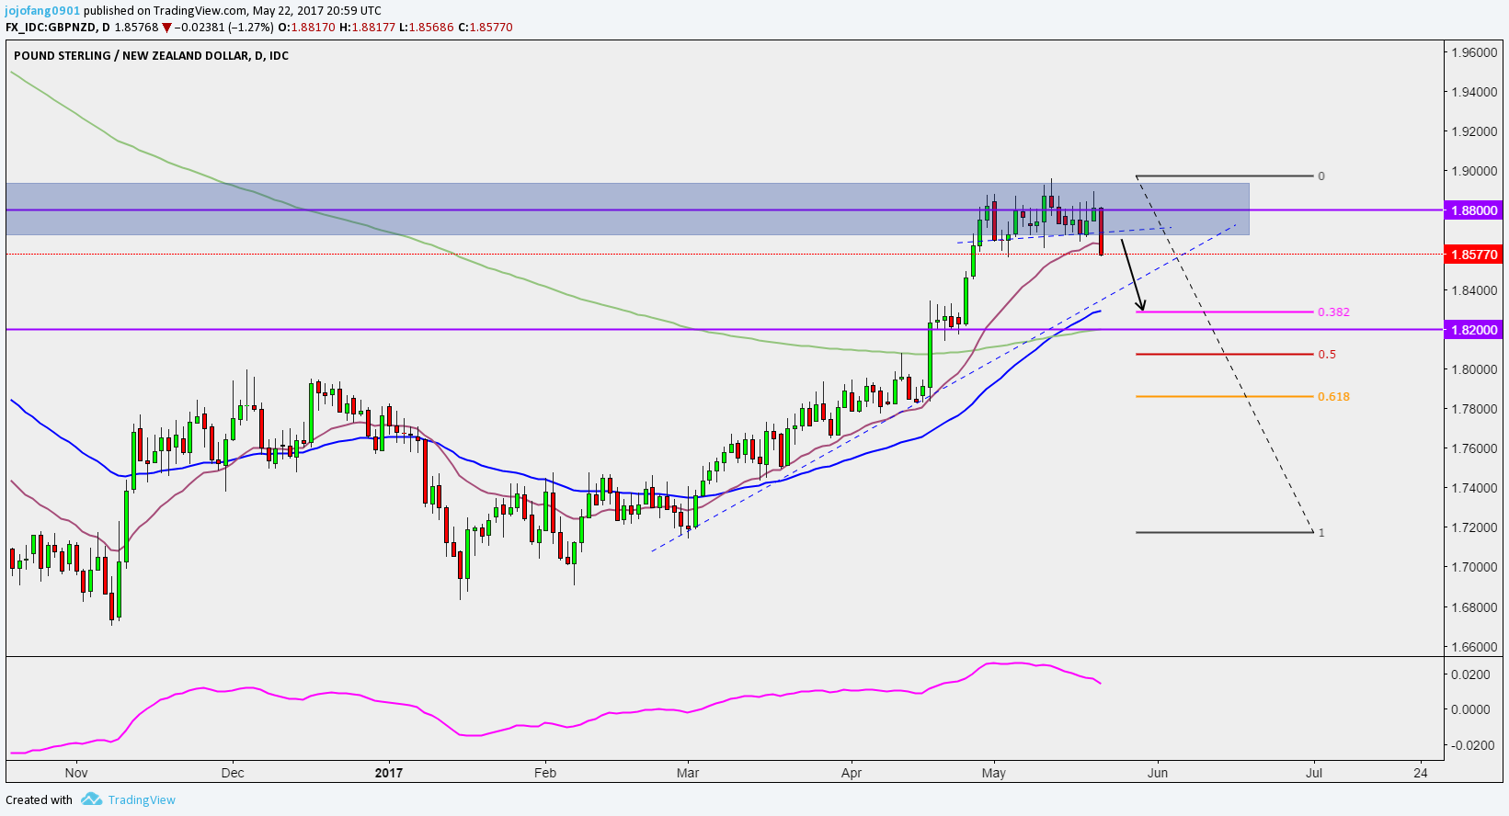Image resolution: width=1509 pixels, height=816 pixels.
Task: Click the Jul date axis label
Action: [1314, 773]
